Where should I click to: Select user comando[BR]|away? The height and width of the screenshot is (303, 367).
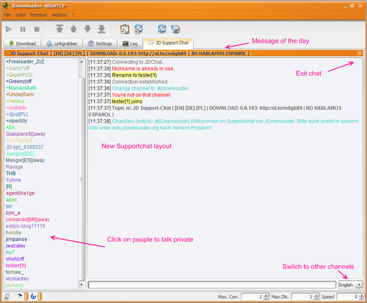[x=27, y=219]
